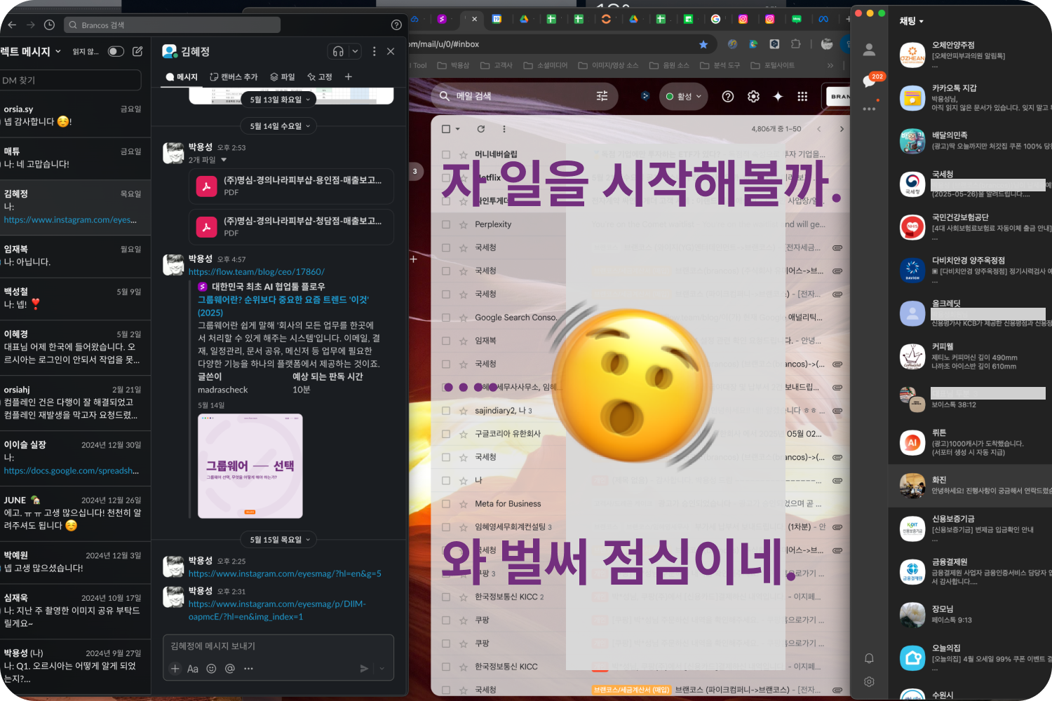This screenshot has height=701, width=1052.
Task: Show more Chrome bookmarks chevron
Action: pyautogui.click(x=830, y=65)
